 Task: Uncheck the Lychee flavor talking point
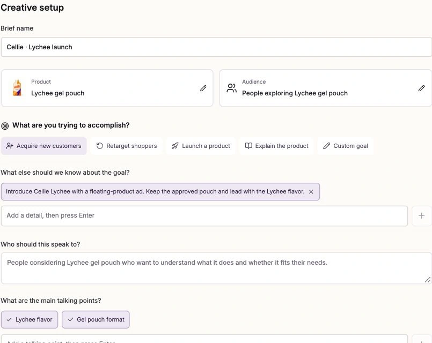[30, 319]
